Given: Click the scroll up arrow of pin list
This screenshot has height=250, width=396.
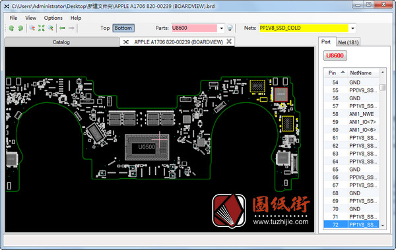Looking at the screenshot, I should point(383,73).
